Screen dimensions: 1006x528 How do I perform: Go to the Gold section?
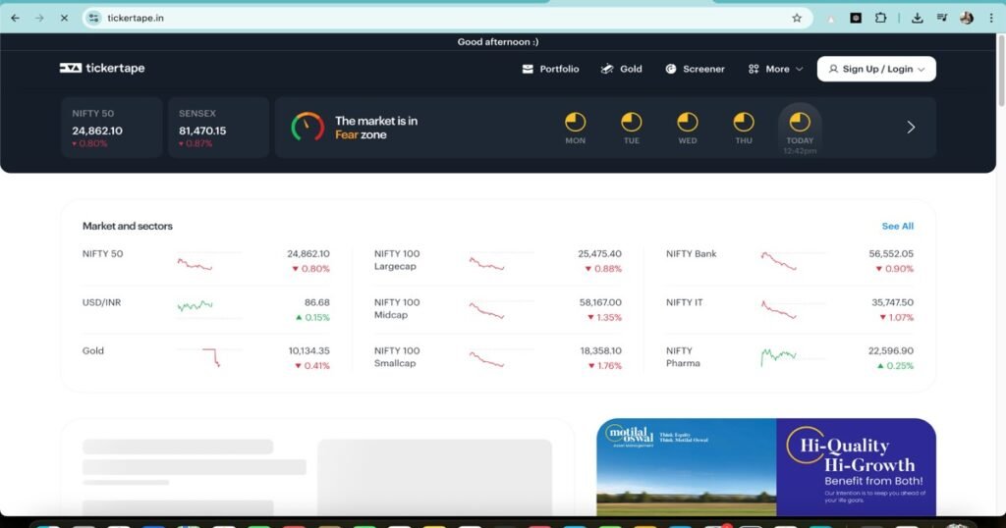coord(621,69)
